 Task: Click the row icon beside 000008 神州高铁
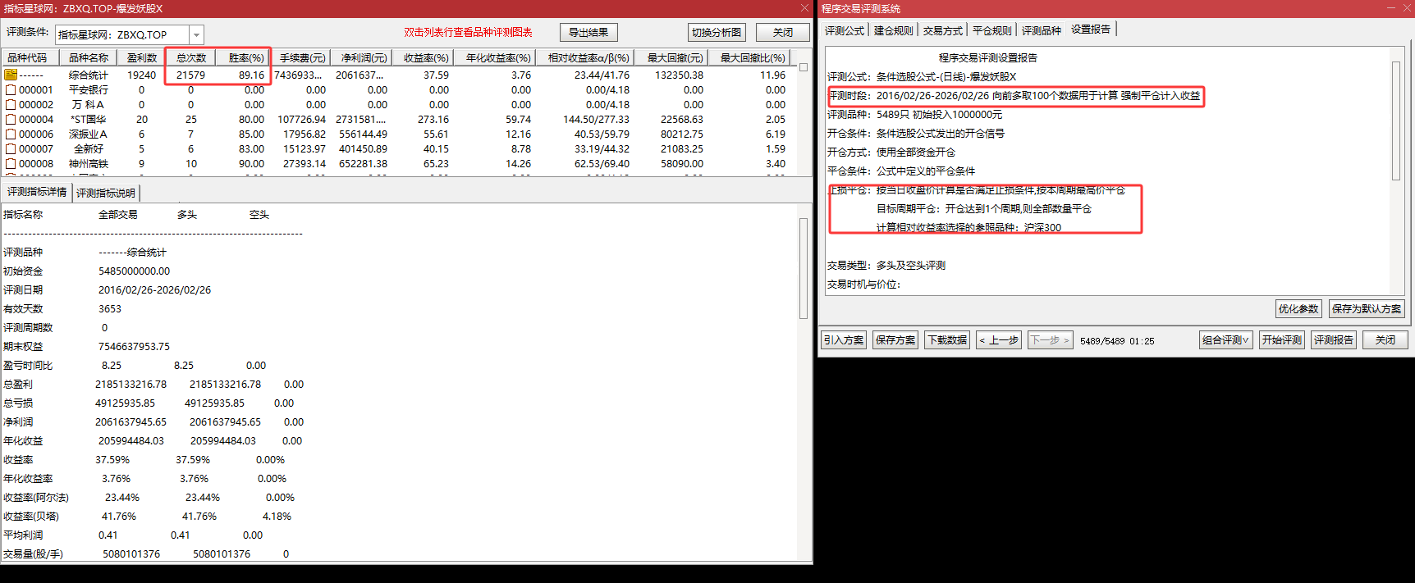click(x=11, y=164)
